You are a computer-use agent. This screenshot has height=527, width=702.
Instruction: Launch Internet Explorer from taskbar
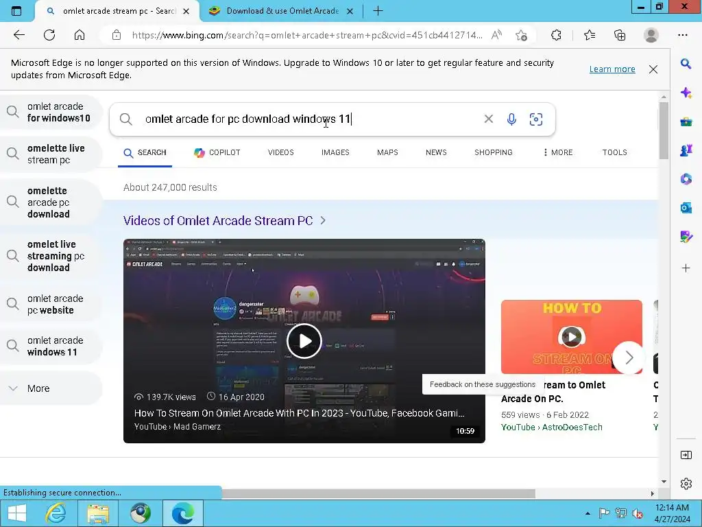[x=56, y=513]
